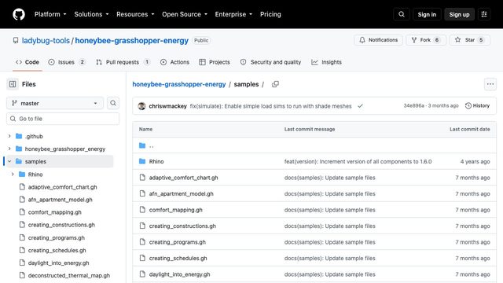Switch to Pull requests tab
The image size is (503, 283).
pyautogui.click(x=123, y=62)
